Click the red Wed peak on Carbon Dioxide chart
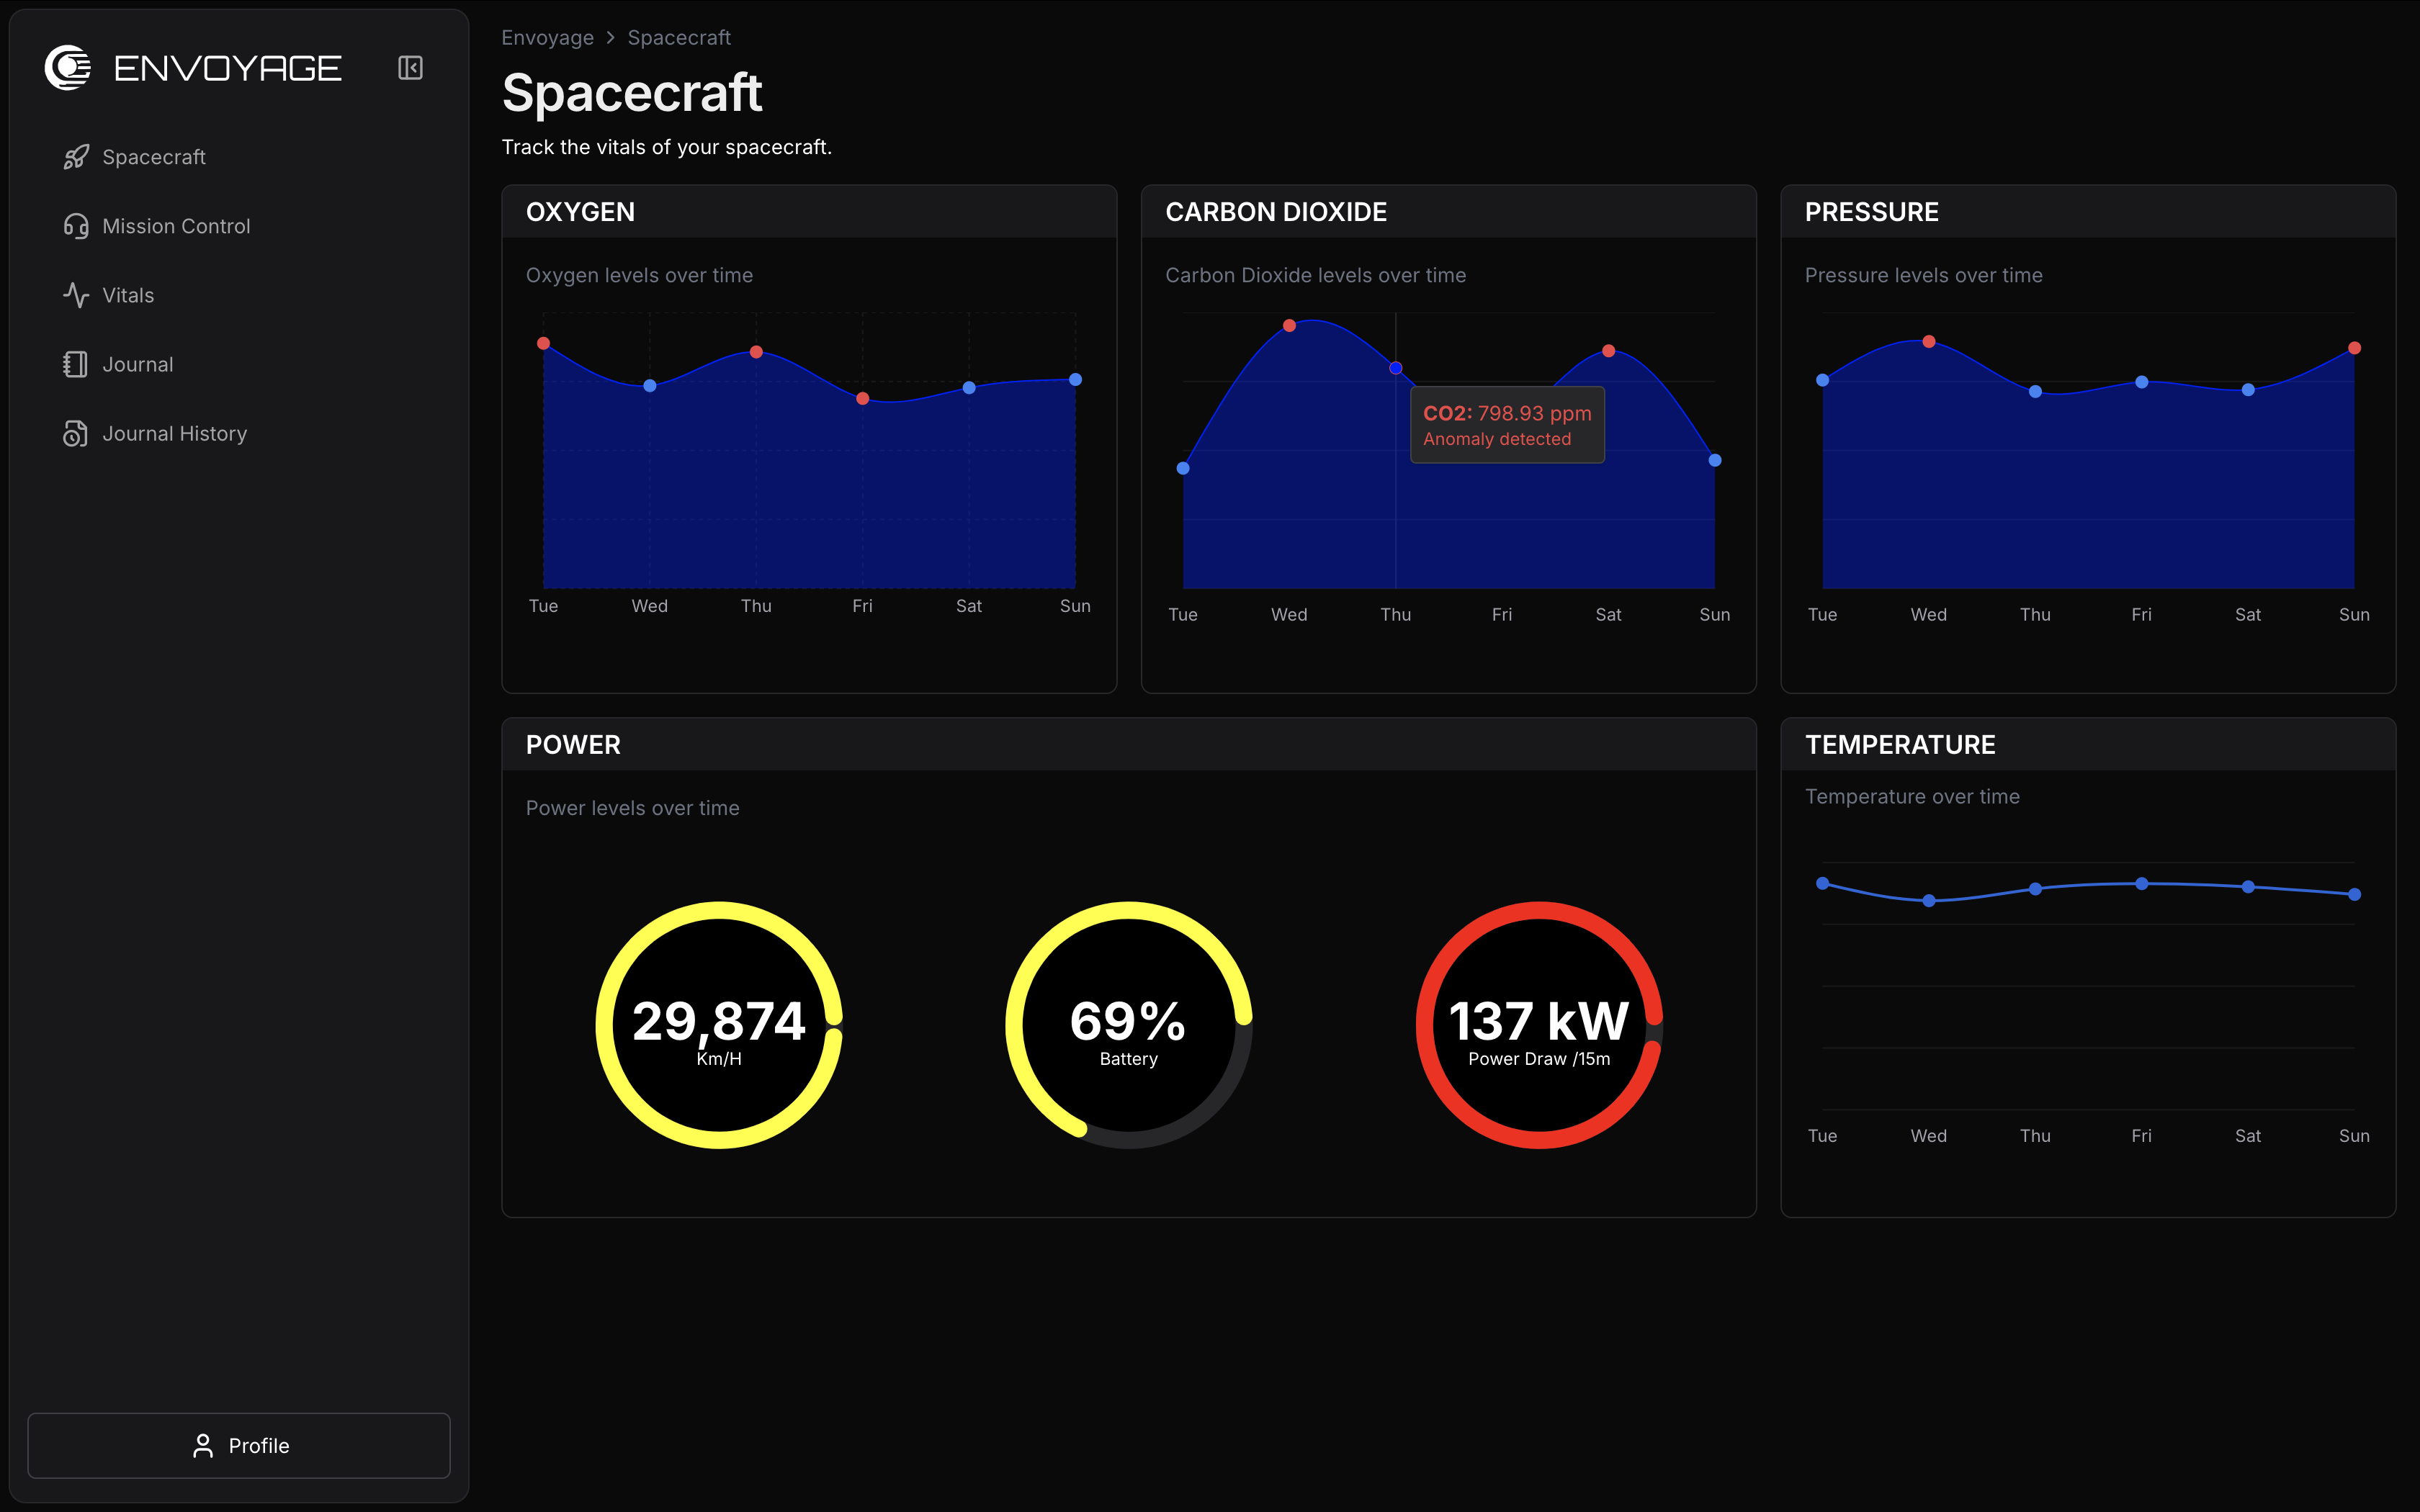Image resolution: width=2420 pixels, height=1512 pixels. point(1289,326)
